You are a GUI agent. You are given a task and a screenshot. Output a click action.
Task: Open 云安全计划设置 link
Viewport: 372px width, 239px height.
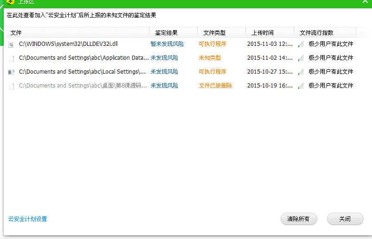pyautogui.click(x=27, y=219)
